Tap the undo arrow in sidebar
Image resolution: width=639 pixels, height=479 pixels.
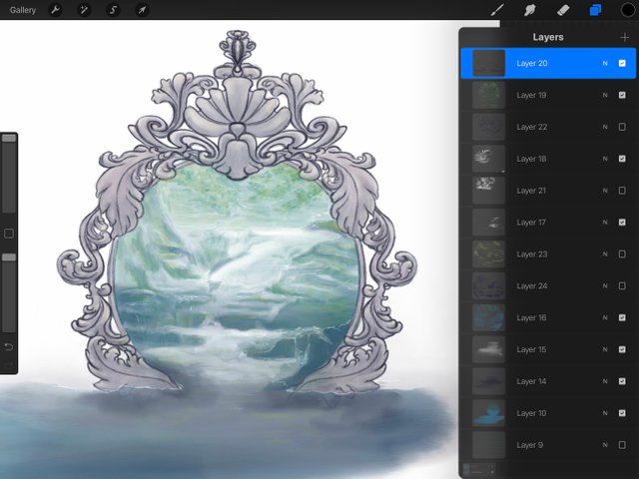click(x=9, y=347)
